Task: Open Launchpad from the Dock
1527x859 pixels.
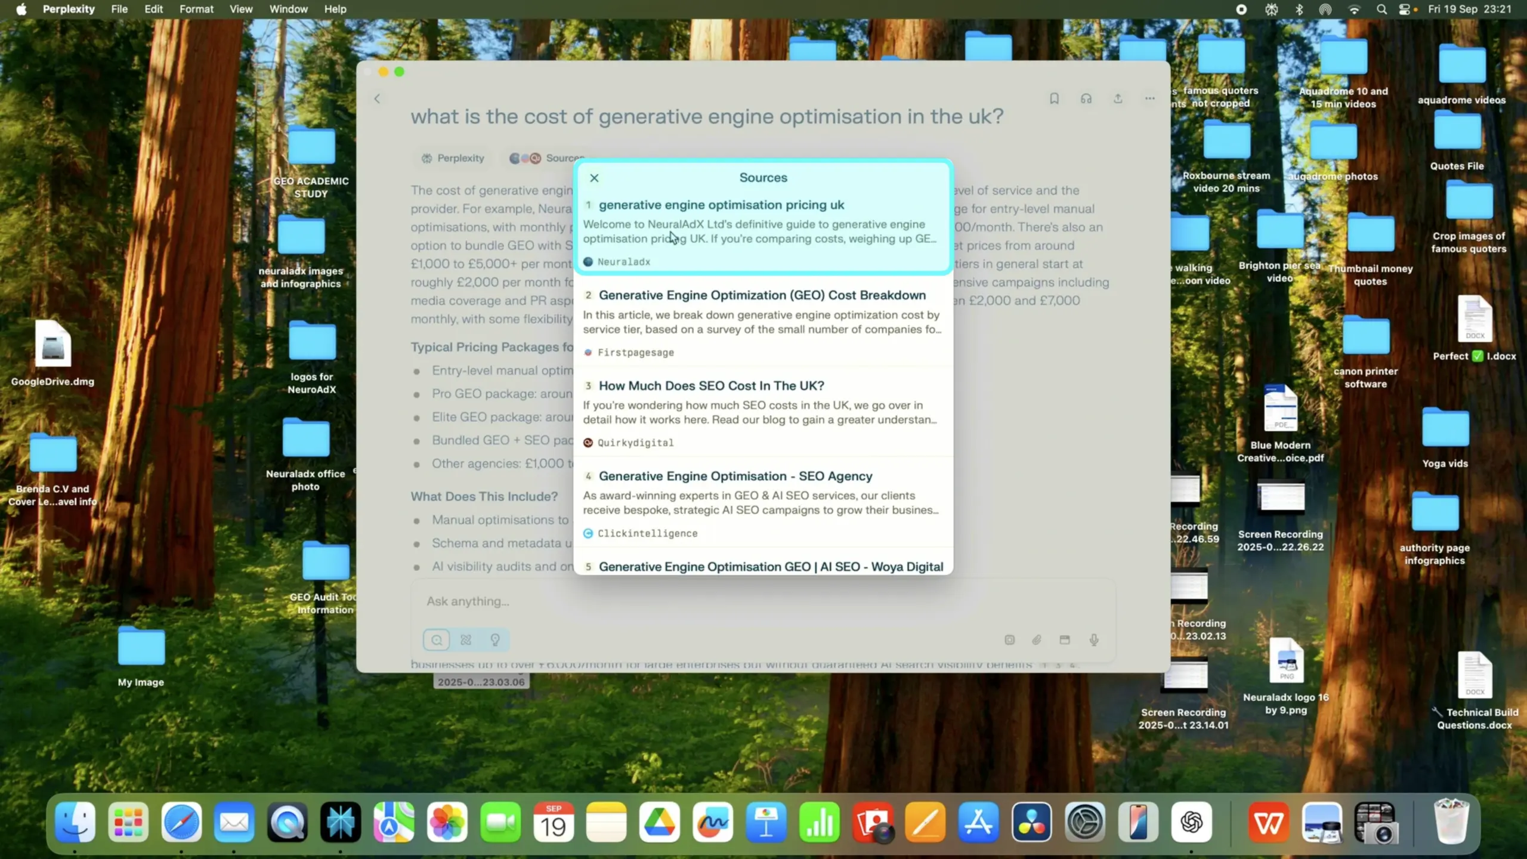Action: (x=128, y=822)
